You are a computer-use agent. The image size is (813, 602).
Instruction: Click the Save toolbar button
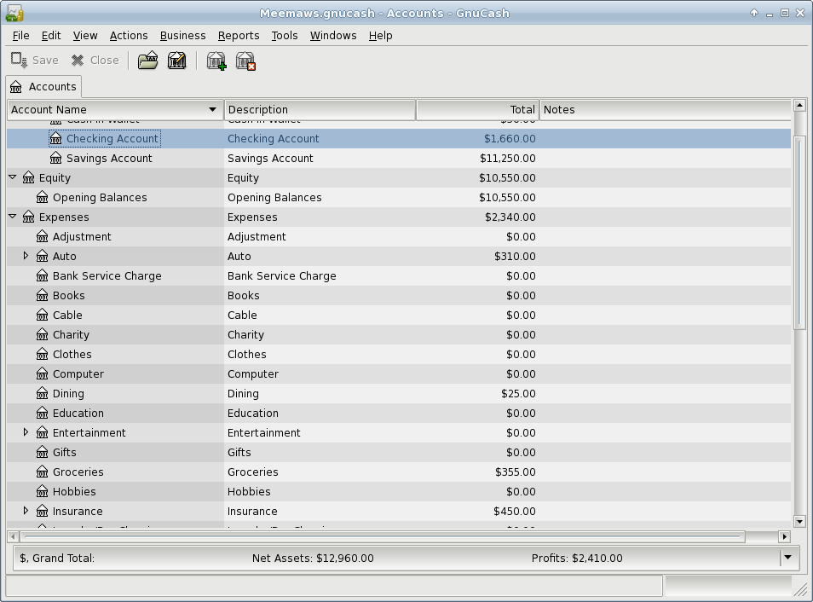(x=35, y=61)
